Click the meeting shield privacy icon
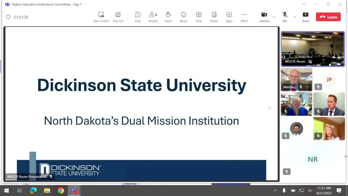Viewport: 348px width, 196px height. (x=8, y=17)
